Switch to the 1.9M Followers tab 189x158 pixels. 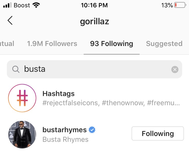coord(52,44)
